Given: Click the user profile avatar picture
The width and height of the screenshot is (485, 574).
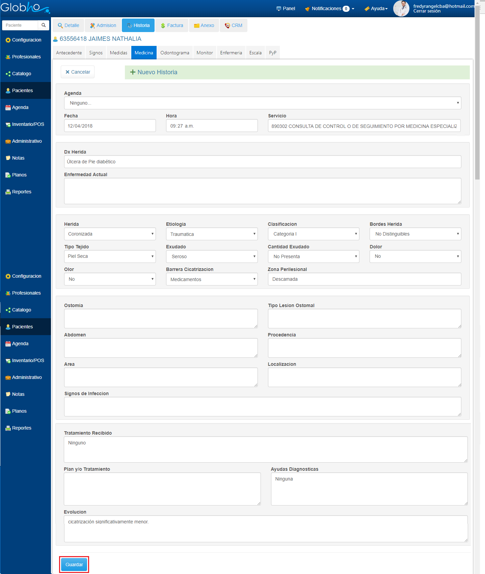Looking at the screenshot, I should (x=401, y=8).
